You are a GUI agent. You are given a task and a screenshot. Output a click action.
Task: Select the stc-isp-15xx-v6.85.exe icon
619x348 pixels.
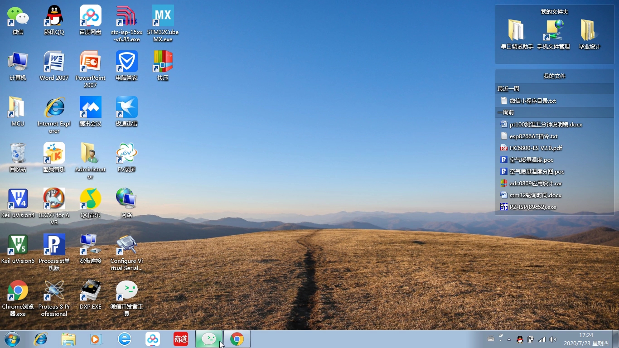point(126,24)
